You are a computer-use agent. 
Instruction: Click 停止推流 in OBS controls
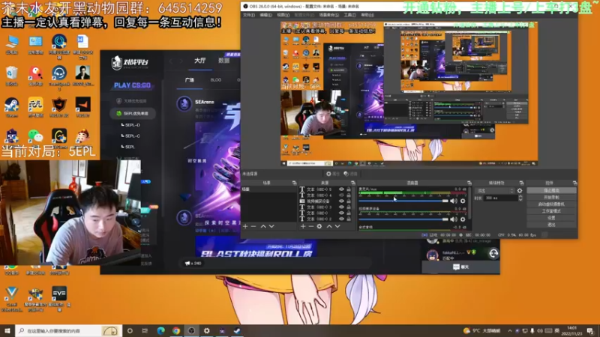pyautogui.click(x=551, y=190)
